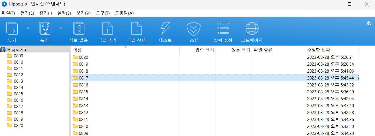Image resolution: width=375 pixels, height=136 pixels.
Task: Click the 새로 압축 (New archive) icon
Action: (79, 29)
